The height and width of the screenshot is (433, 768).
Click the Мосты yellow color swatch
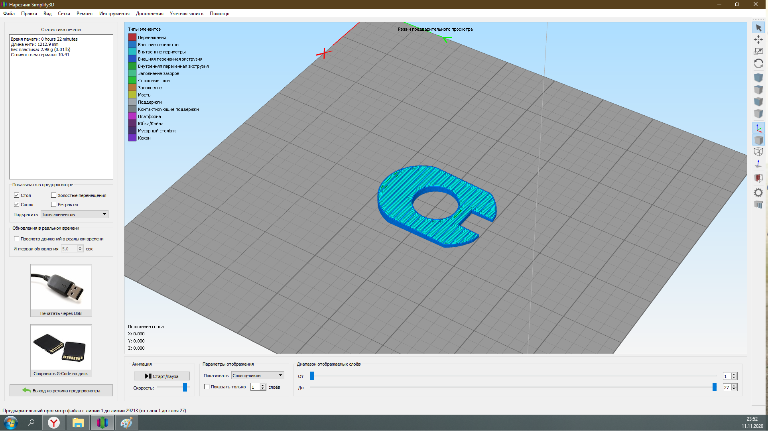tap(132, 94)
